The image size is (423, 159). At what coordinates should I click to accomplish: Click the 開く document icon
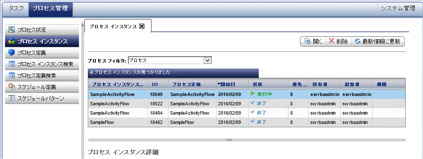click(307, 41)
